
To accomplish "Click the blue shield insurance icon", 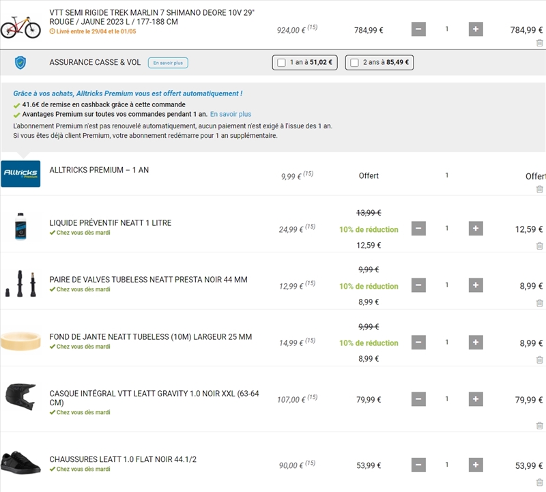I will (20, 63).
